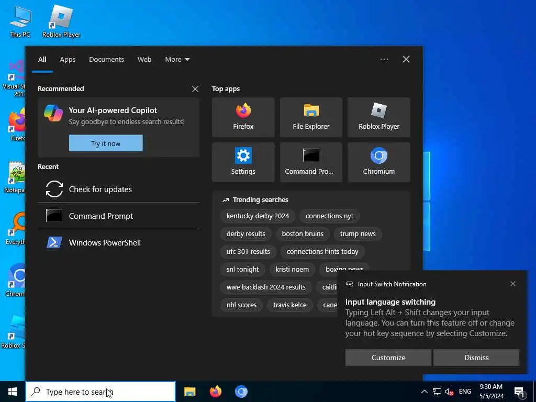Close the search panel
The height and width of the screenshot is (402, 536).
pyautogui.click(x=406, y=60)
